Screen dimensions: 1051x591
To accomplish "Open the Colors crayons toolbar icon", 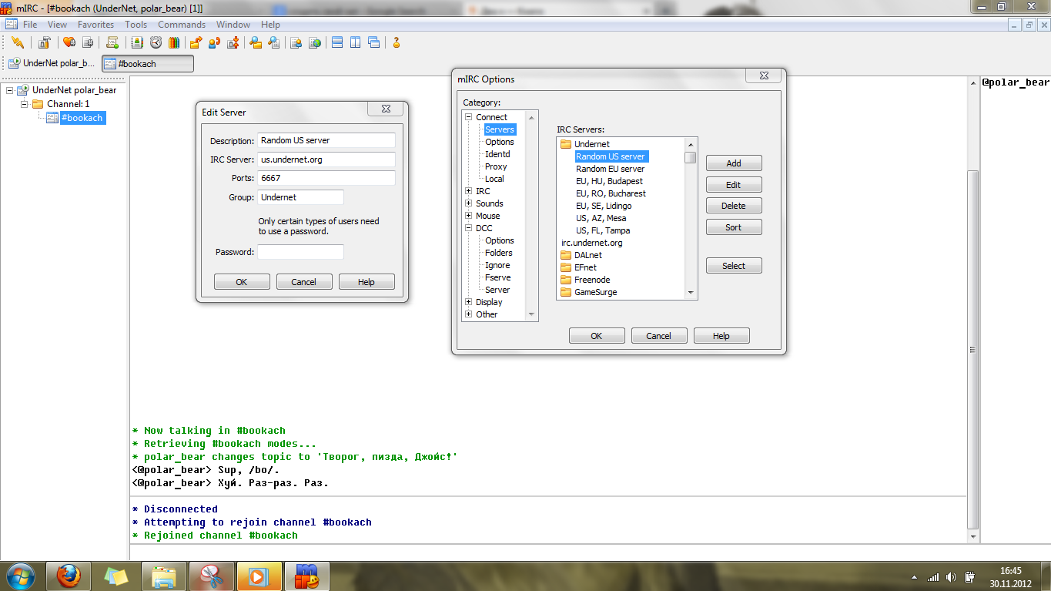I will tap(174, 43).
